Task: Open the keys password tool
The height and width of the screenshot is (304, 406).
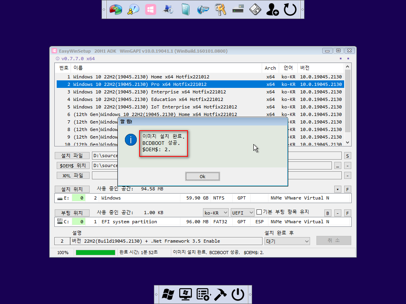Action: coord(220,9)
